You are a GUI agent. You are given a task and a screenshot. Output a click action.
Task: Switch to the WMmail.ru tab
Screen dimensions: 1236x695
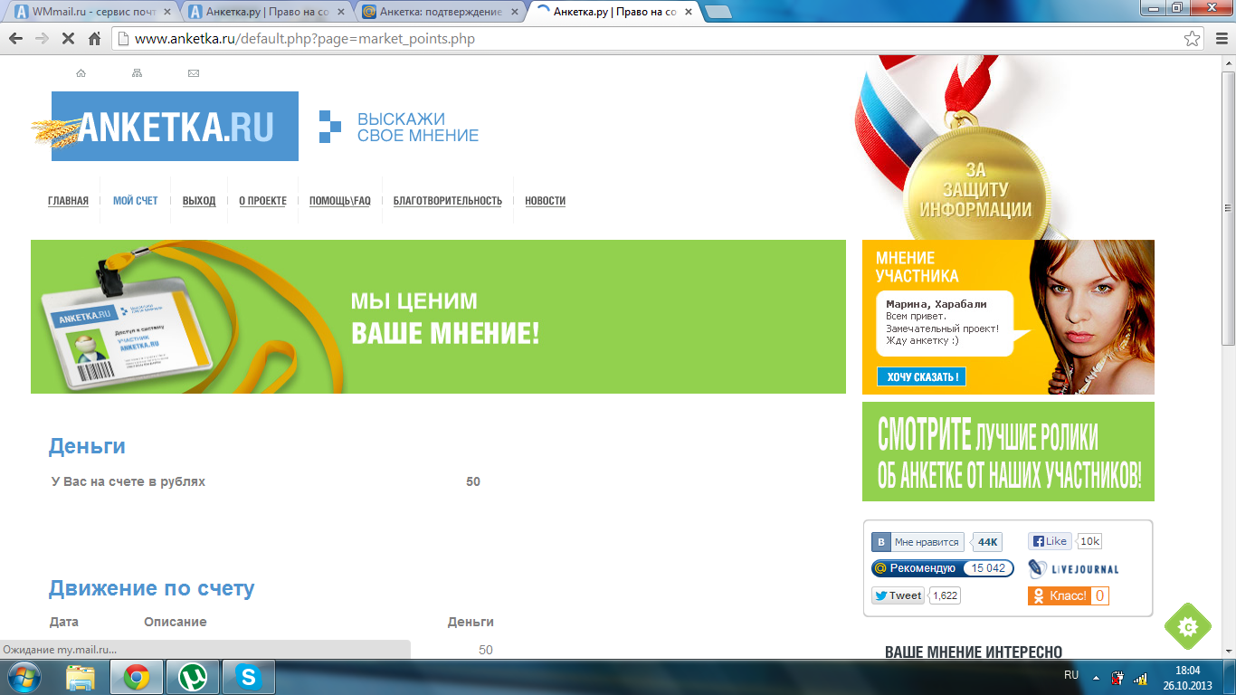click(91, 12)
